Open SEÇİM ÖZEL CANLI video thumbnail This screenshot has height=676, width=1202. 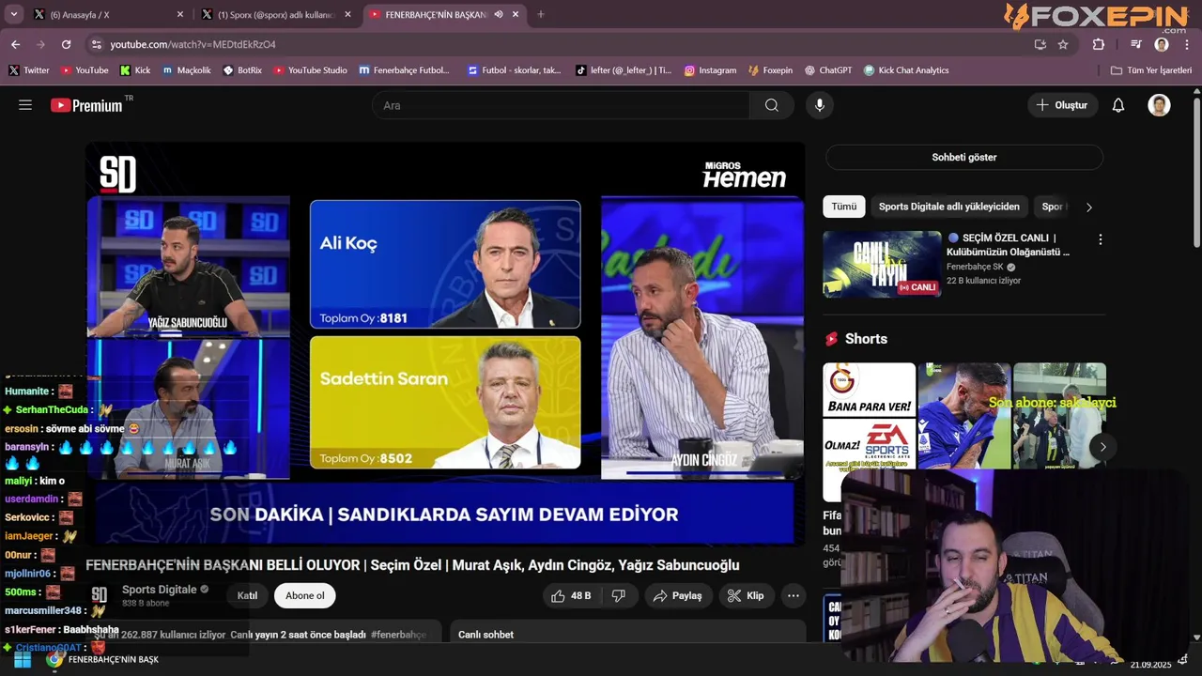click(882, 264)
